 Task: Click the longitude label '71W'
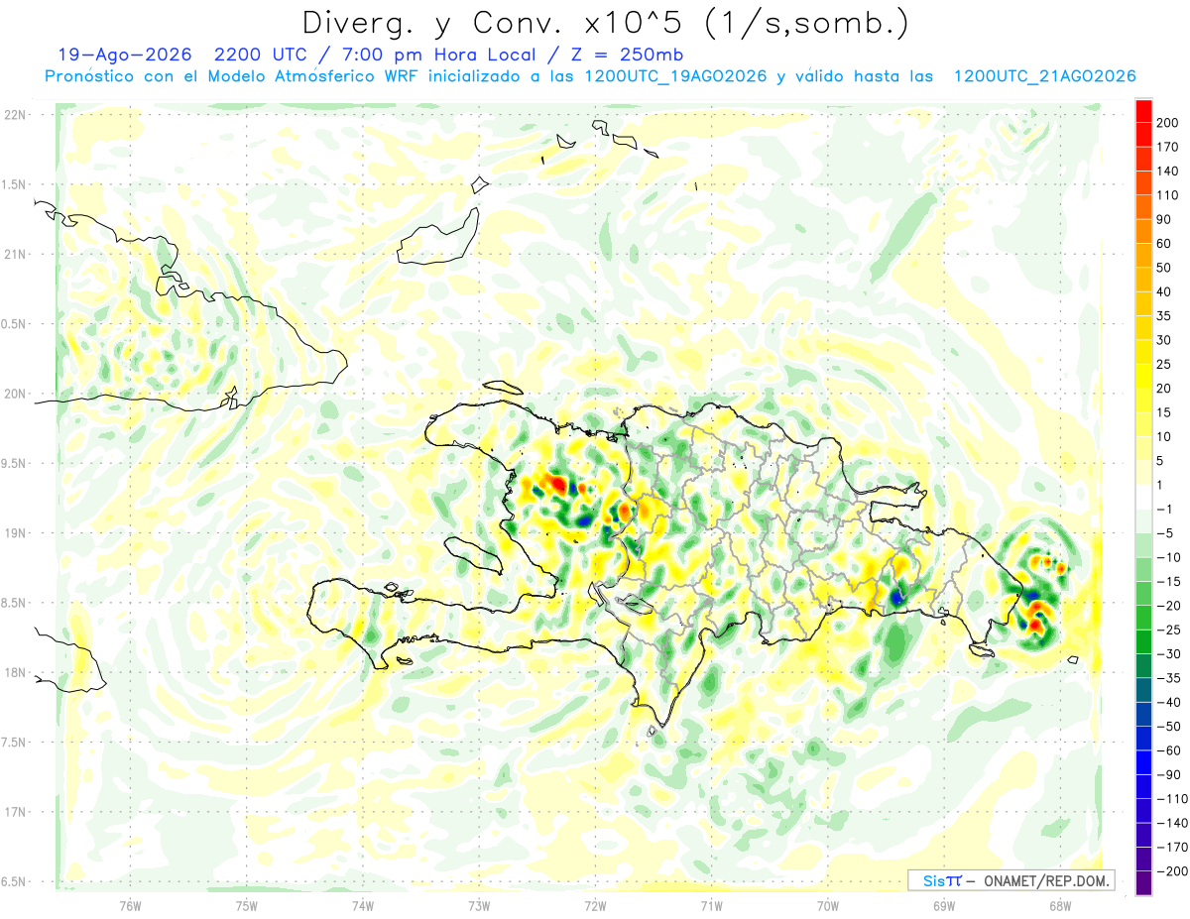(x=711, y=907)
